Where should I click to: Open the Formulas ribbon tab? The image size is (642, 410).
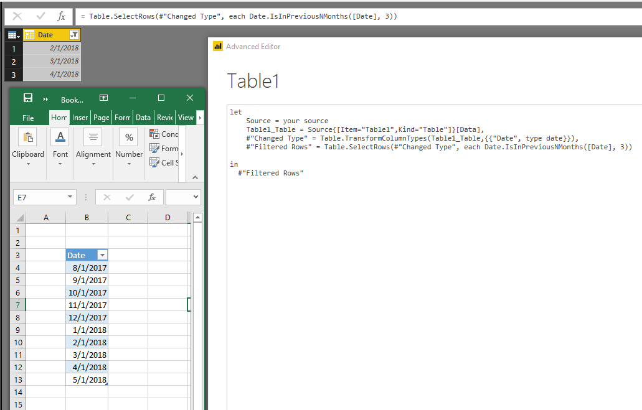click(x=123, y=118)
